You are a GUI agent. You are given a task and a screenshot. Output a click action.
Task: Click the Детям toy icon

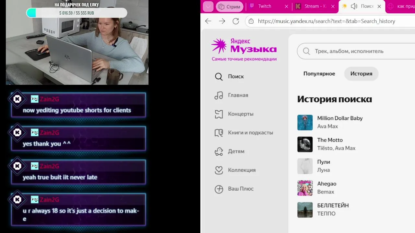click(219, 151)
